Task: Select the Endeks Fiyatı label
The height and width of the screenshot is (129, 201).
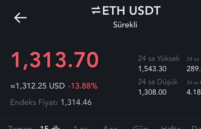Action: pos(34,102)
